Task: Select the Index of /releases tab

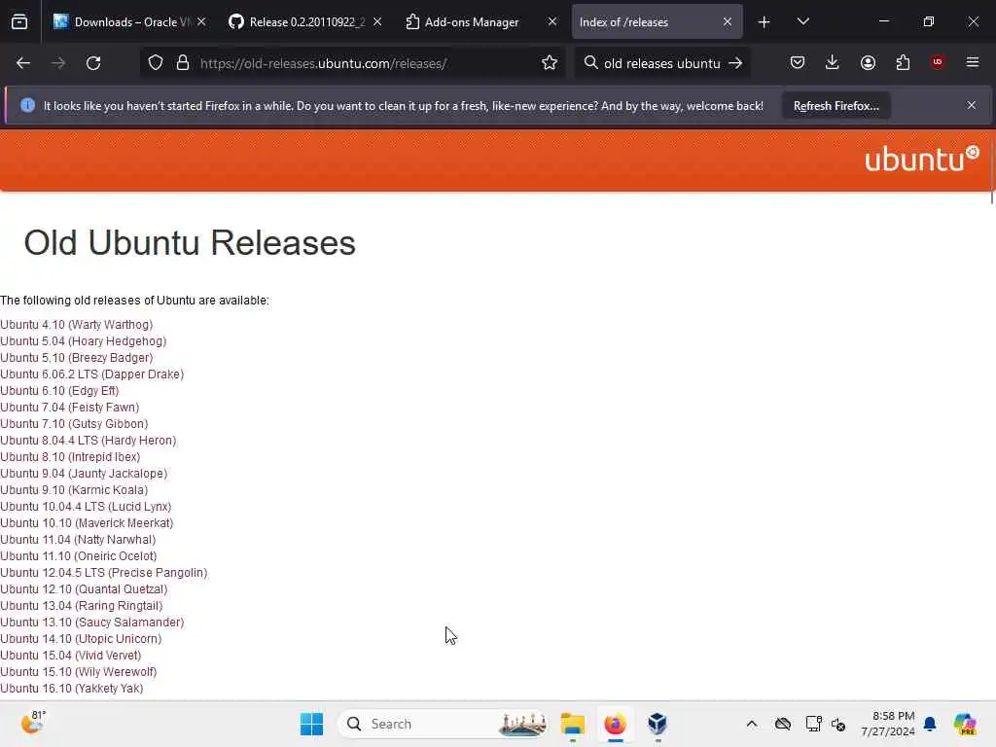Action: [657, 22]
